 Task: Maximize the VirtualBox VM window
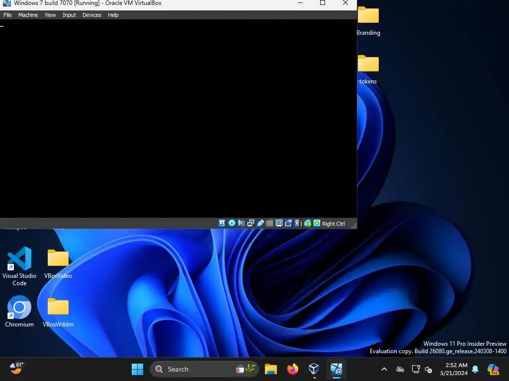(x=323, y=3)
